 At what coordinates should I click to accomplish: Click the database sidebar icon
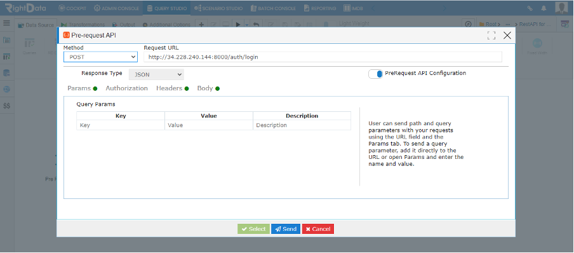pyautogui.click(x=6, y=72)
